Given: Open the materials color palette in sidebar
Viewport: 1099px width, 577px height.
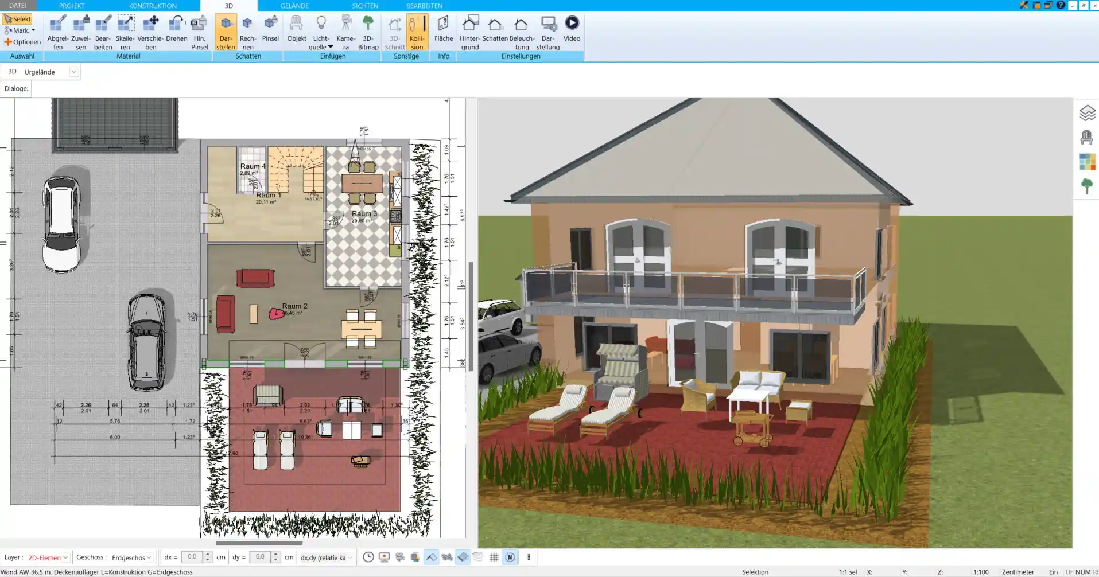Looking at the screenshot, I should 1087,162.
